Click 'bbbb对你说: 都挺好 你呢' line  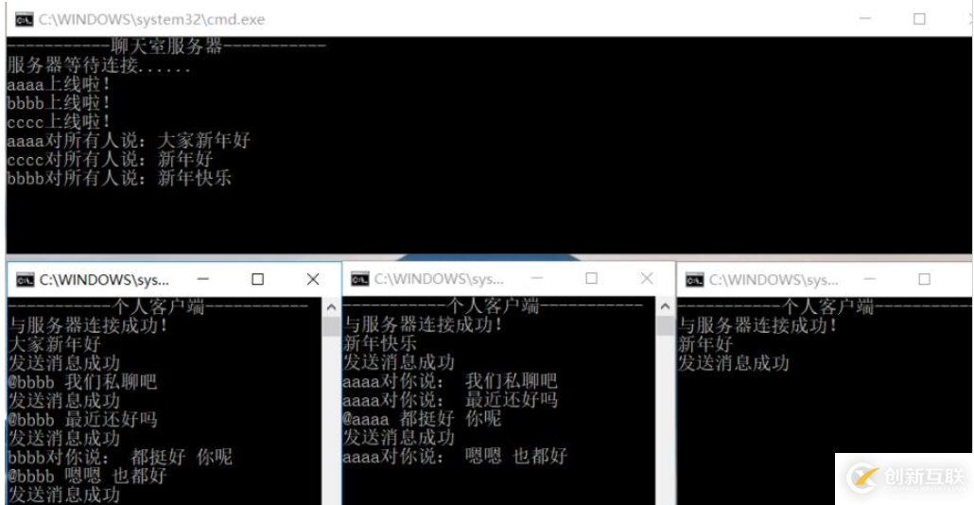click(120, 457)
